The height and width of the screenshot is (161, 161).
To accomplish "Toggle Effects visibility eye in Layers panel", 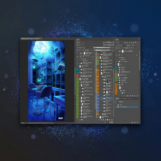I will click(x=120, y=58).
